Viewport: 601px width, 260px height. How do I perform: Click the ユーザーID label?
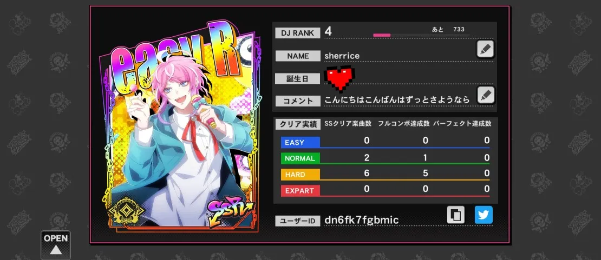click(x=298, y=221)
